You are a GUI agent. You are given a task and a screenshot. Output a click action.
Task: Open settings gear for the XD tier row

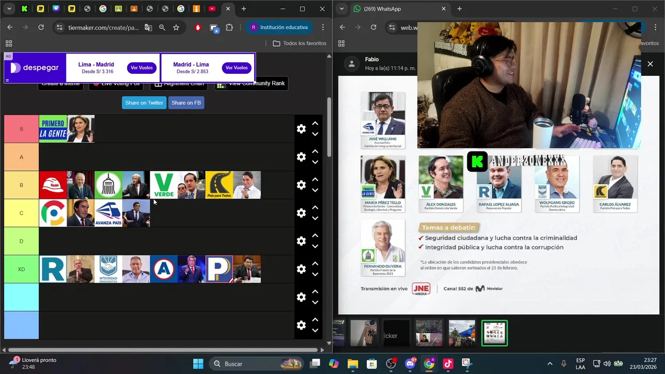[x=301, y=269]
